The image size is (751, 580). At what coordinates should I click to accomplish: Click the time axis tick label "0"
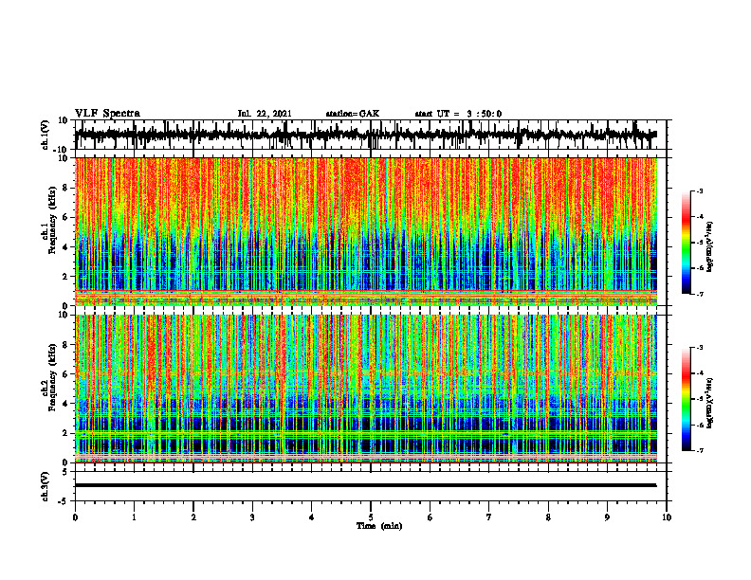tap(75, 517)
